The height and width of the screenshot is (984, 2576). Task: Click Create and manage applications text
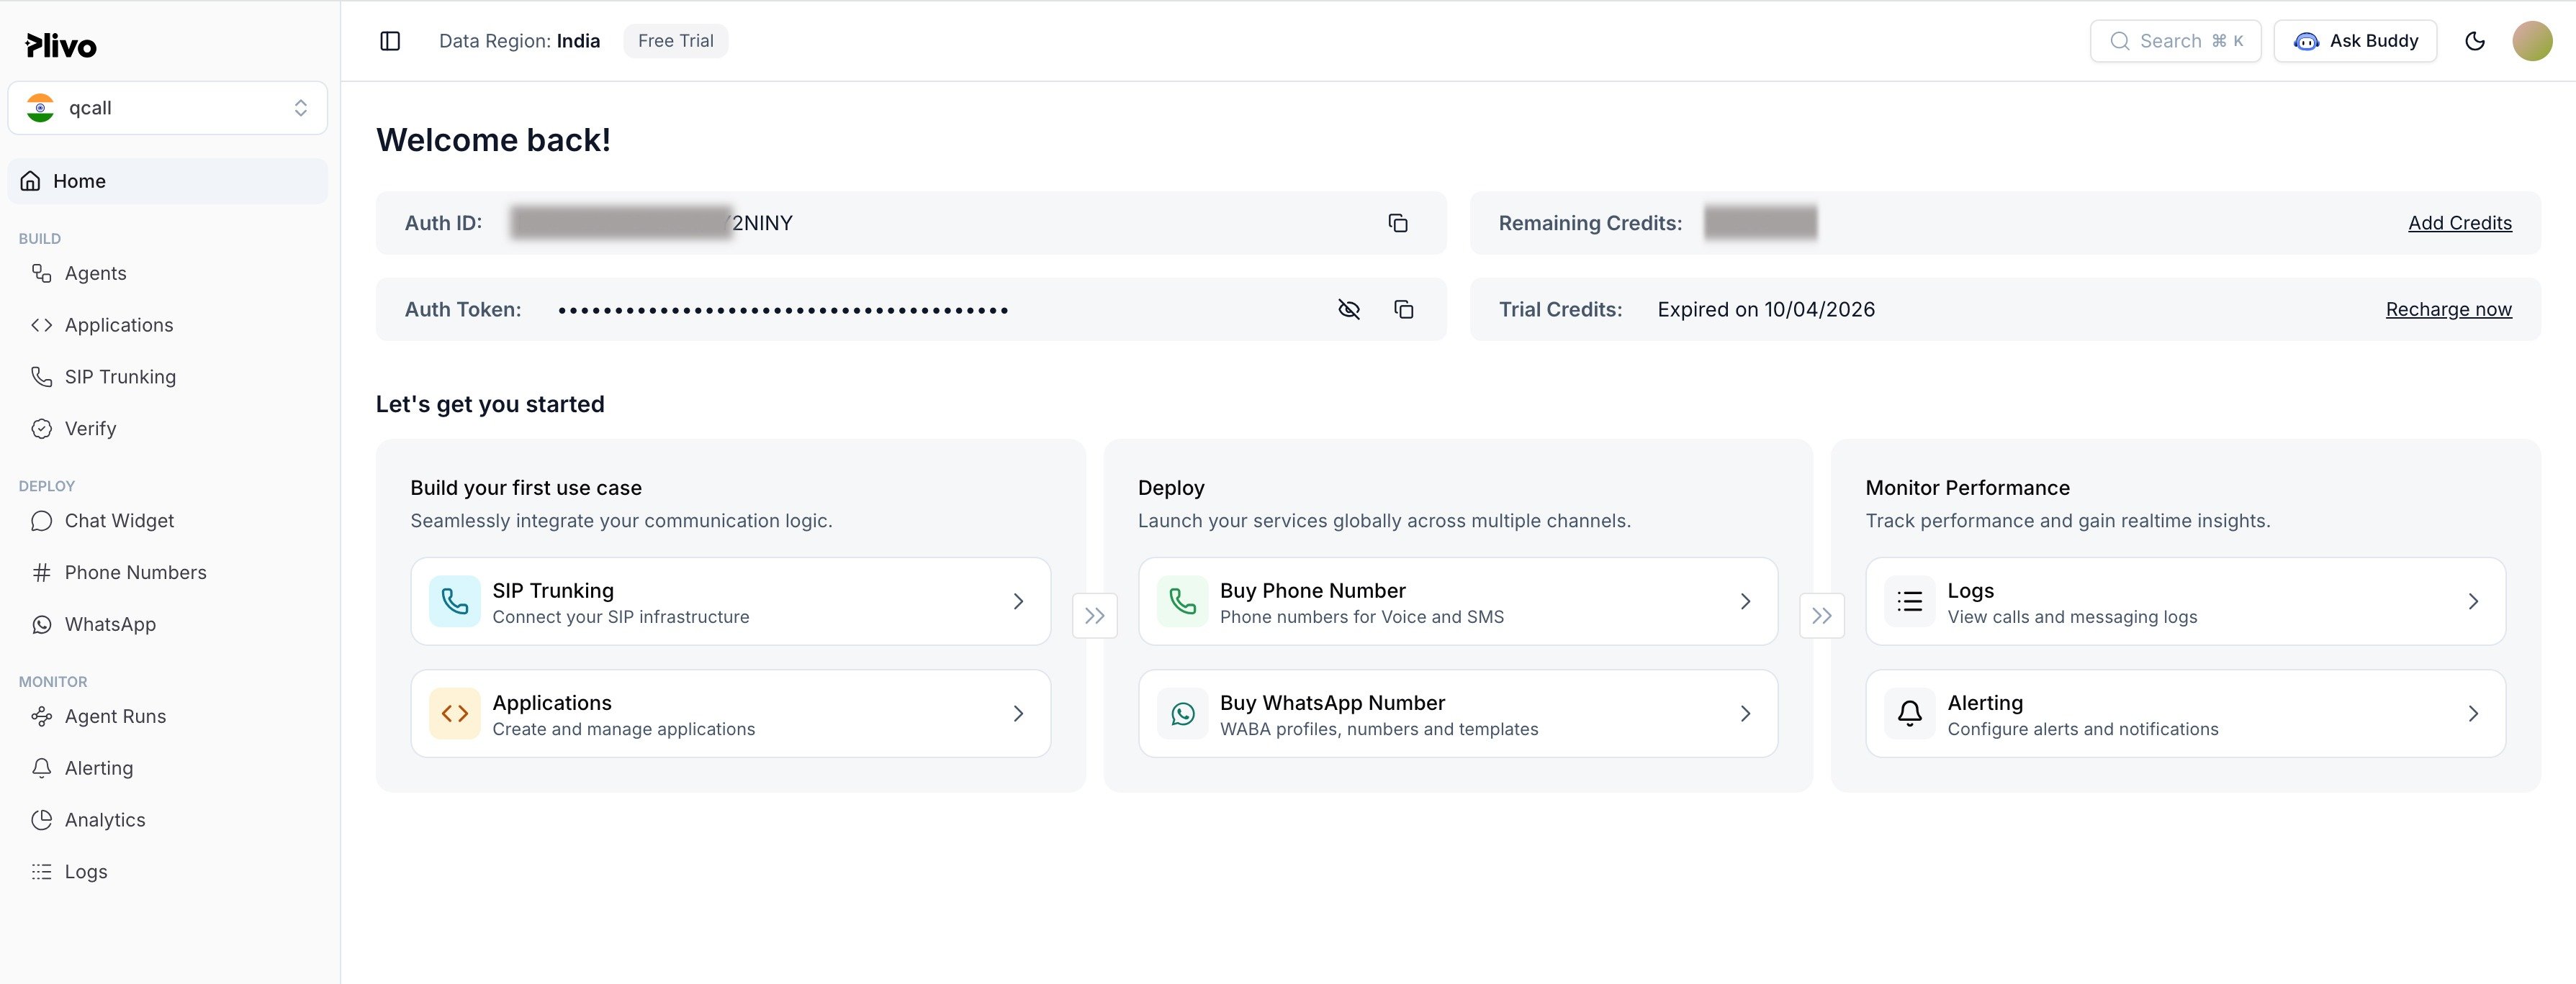[624, 729]
